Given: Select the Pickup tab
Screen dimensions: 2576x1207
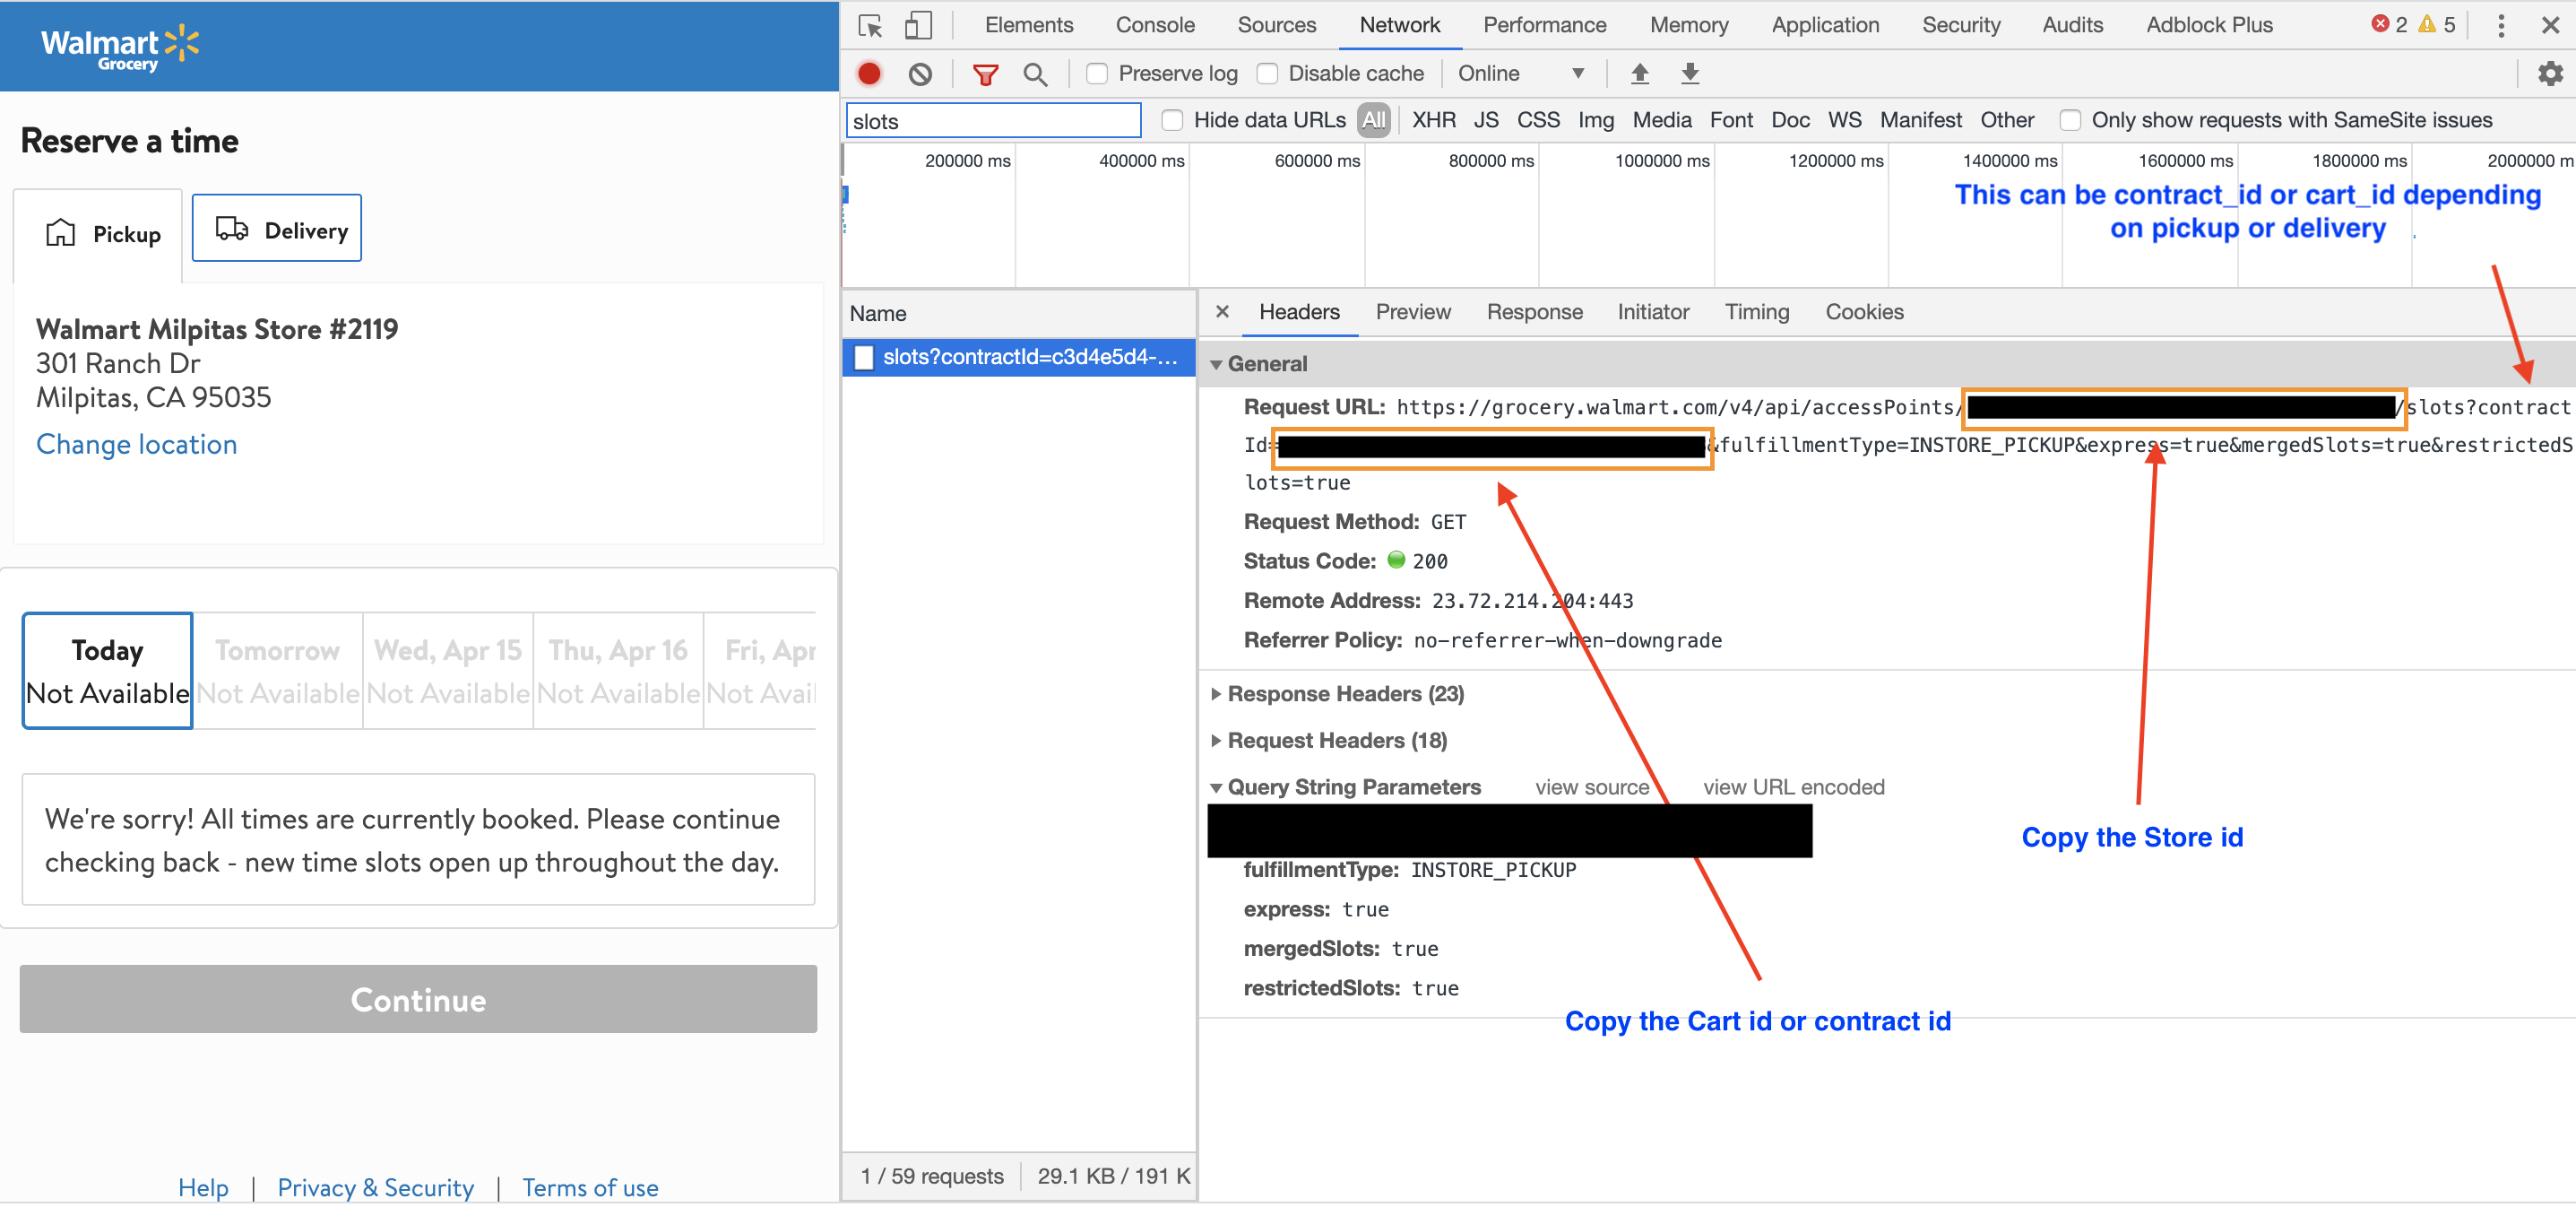Looking at the screenshot, I should click(98, 234).
